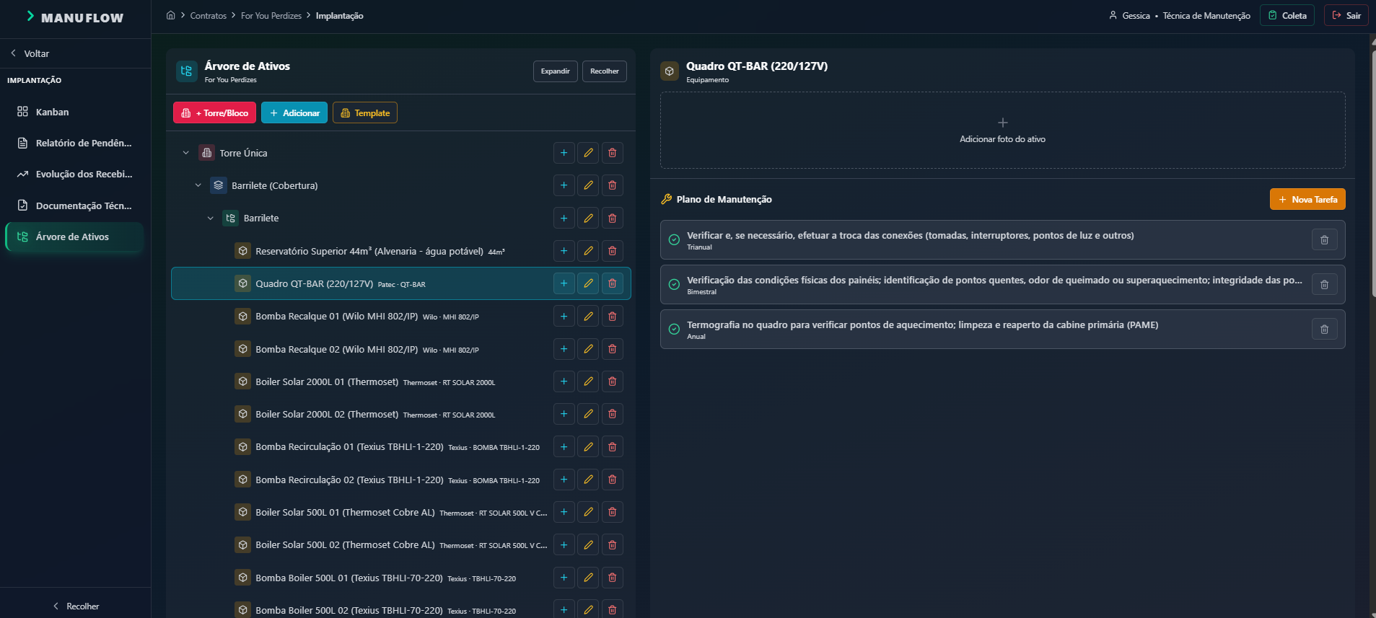Delete the Torre Única node

click(x=612, y=153)
